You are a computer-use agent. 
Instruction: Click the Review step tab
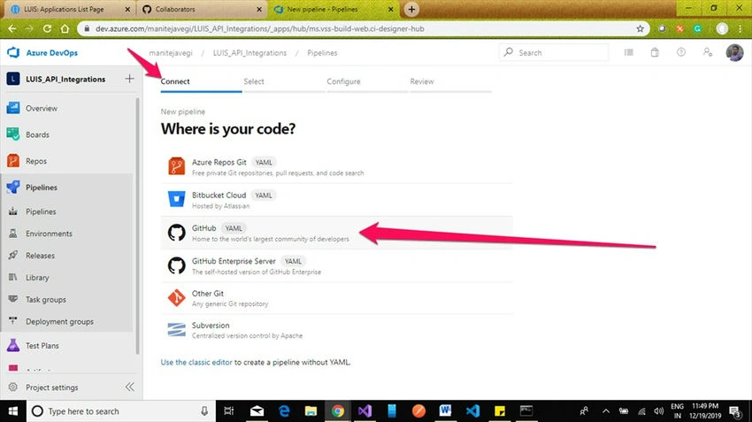(421, 81)
